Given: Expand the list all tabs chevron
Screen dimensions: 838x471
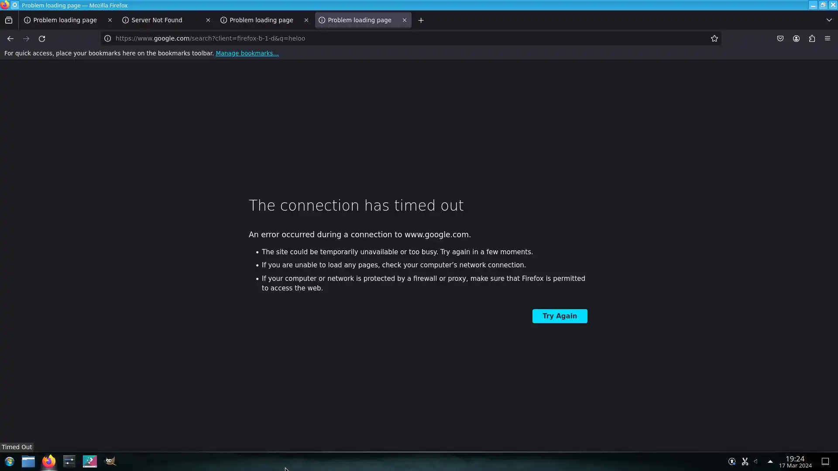Looking at the screenshot, I should click(829, 20).
